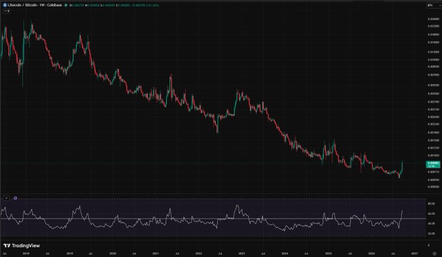The width and height of the screenshot is (442, 257).
Task: Click the RSI middle line at 50
Action: click(x=213, y=219)
